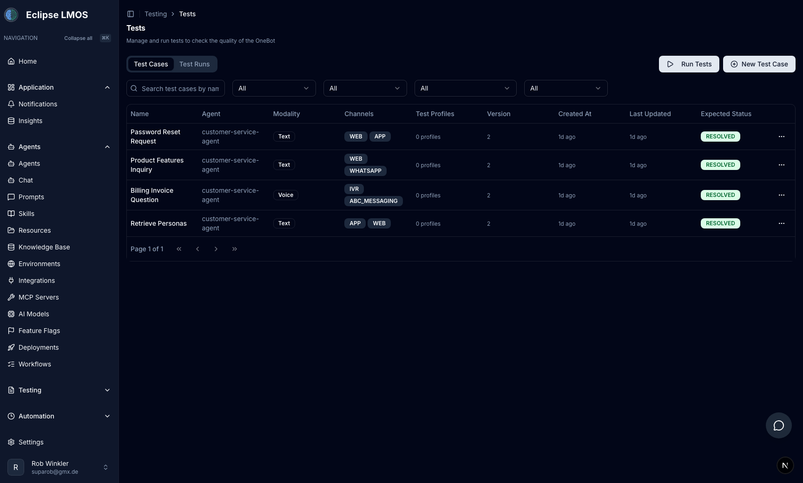Click the Product Features Inquiry name

[157, 165]
